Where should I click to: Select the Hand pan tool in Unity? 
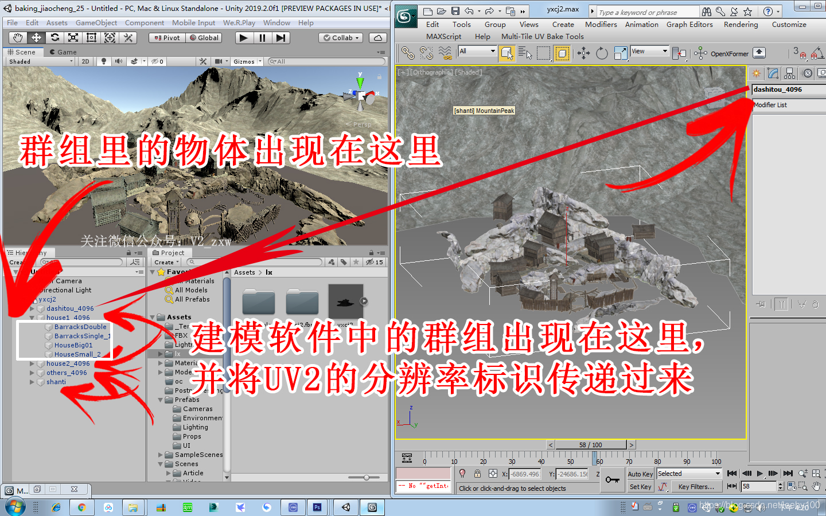point(17,38)
